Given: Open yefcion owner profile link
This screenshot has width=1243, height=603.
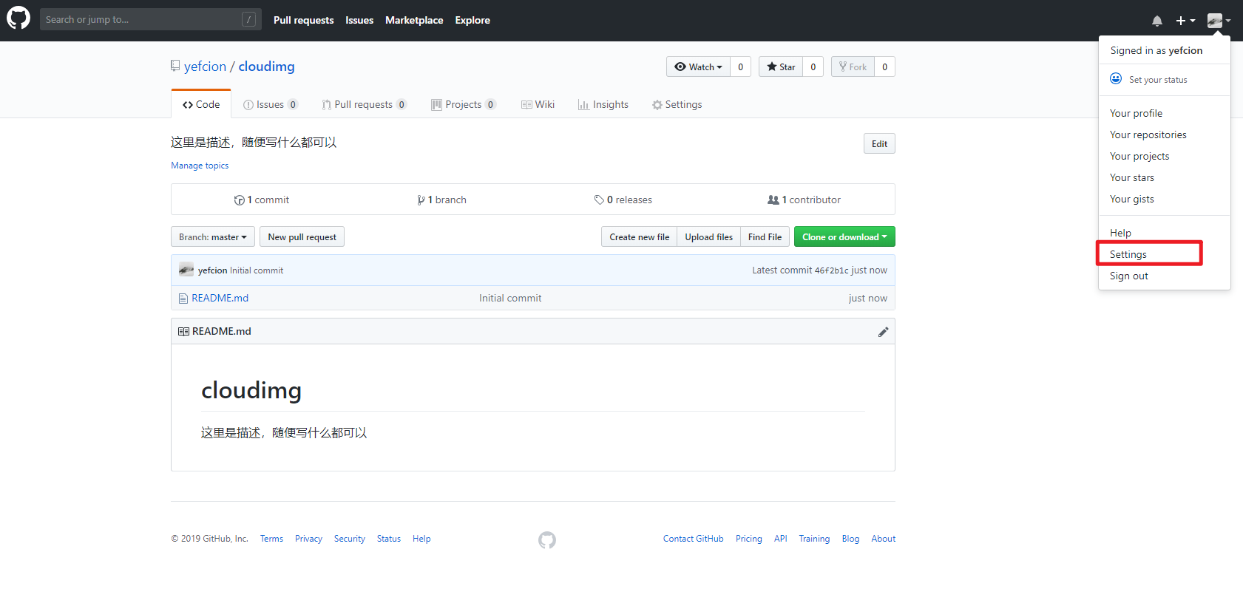Looking at the screenshot, I should coord(205,67).
